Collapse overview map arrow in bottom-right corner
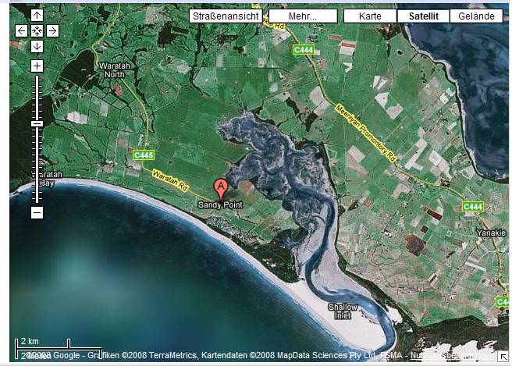The height and width of the screenshot is (366, 512). 503,357
